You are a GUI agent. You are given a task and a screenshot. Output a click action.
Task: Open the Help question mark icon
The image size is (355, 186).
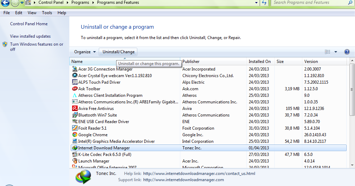[x=347, y=52]
